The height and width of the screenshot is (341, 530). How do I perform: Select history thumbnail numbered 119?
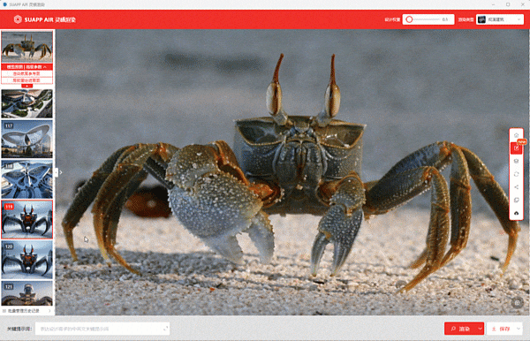coord(27,219)
